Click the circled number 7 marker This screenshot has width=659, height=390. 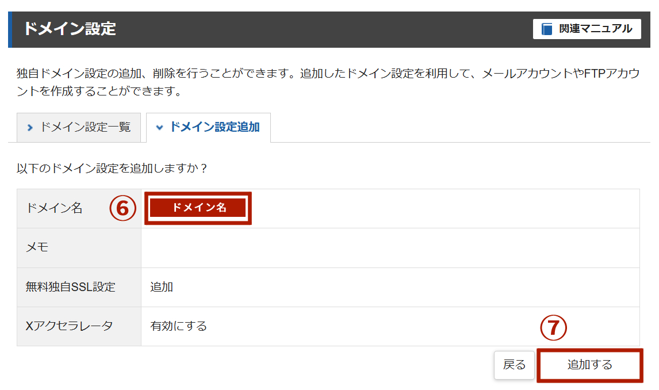553,327
